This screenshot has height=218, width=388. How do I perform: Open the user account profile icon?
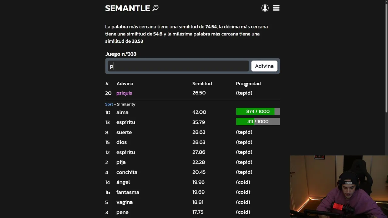pos(265,8)
